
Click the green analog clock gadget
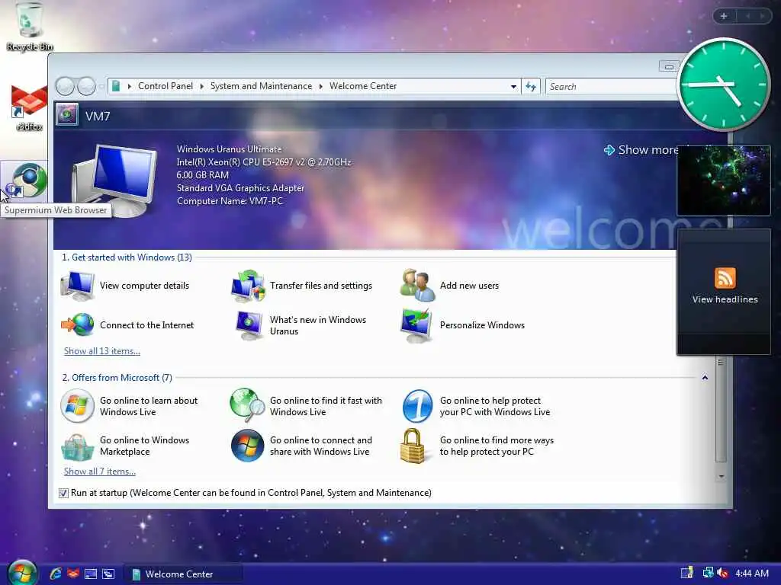point(724,84)
